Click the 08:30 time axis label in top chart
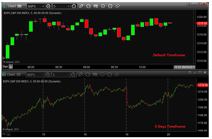The height and width of the screenshot is (139, 212). coord(59,67)
